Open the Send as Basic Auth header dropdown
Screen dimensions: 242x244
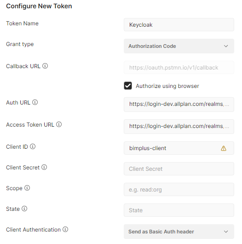click(179, 232)
